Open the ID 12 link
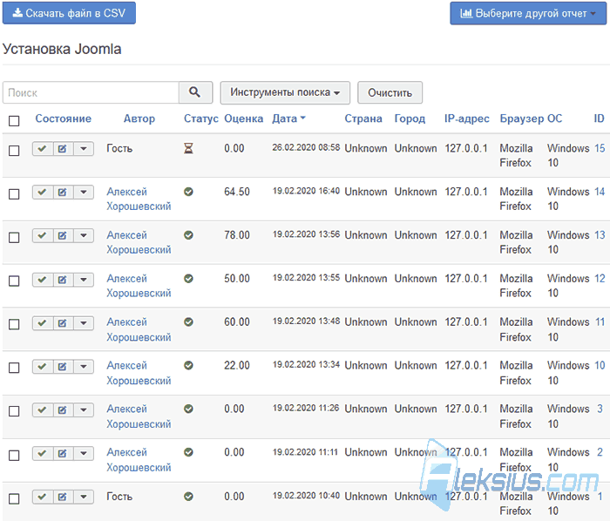This screenshot has height=521, width=610. coord(600,279)
